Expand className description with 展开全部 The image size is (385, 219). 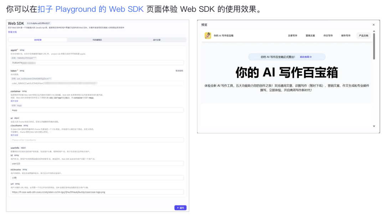(14, 135)
